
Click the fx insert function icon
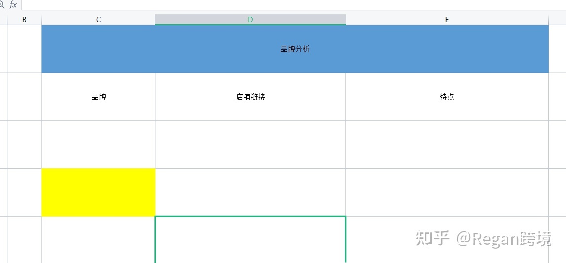pos(13,4)
